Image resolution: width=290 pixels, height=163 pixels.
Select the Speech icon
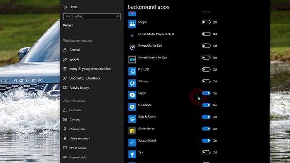65,59
